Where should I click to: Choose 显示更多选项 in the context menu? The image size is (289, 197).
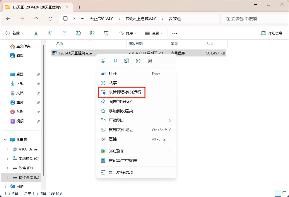click(136, 172)
